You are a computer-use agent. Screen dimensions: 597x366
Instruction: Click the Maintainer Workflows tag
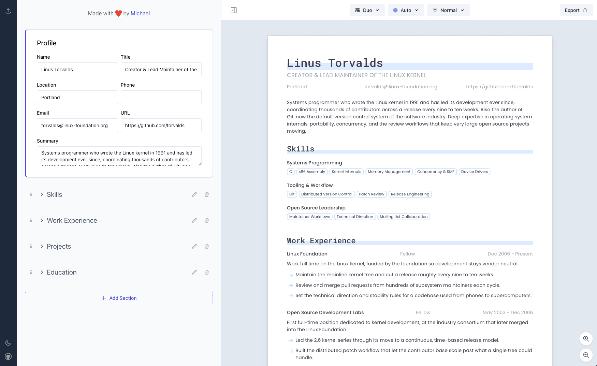coord(309,217)
